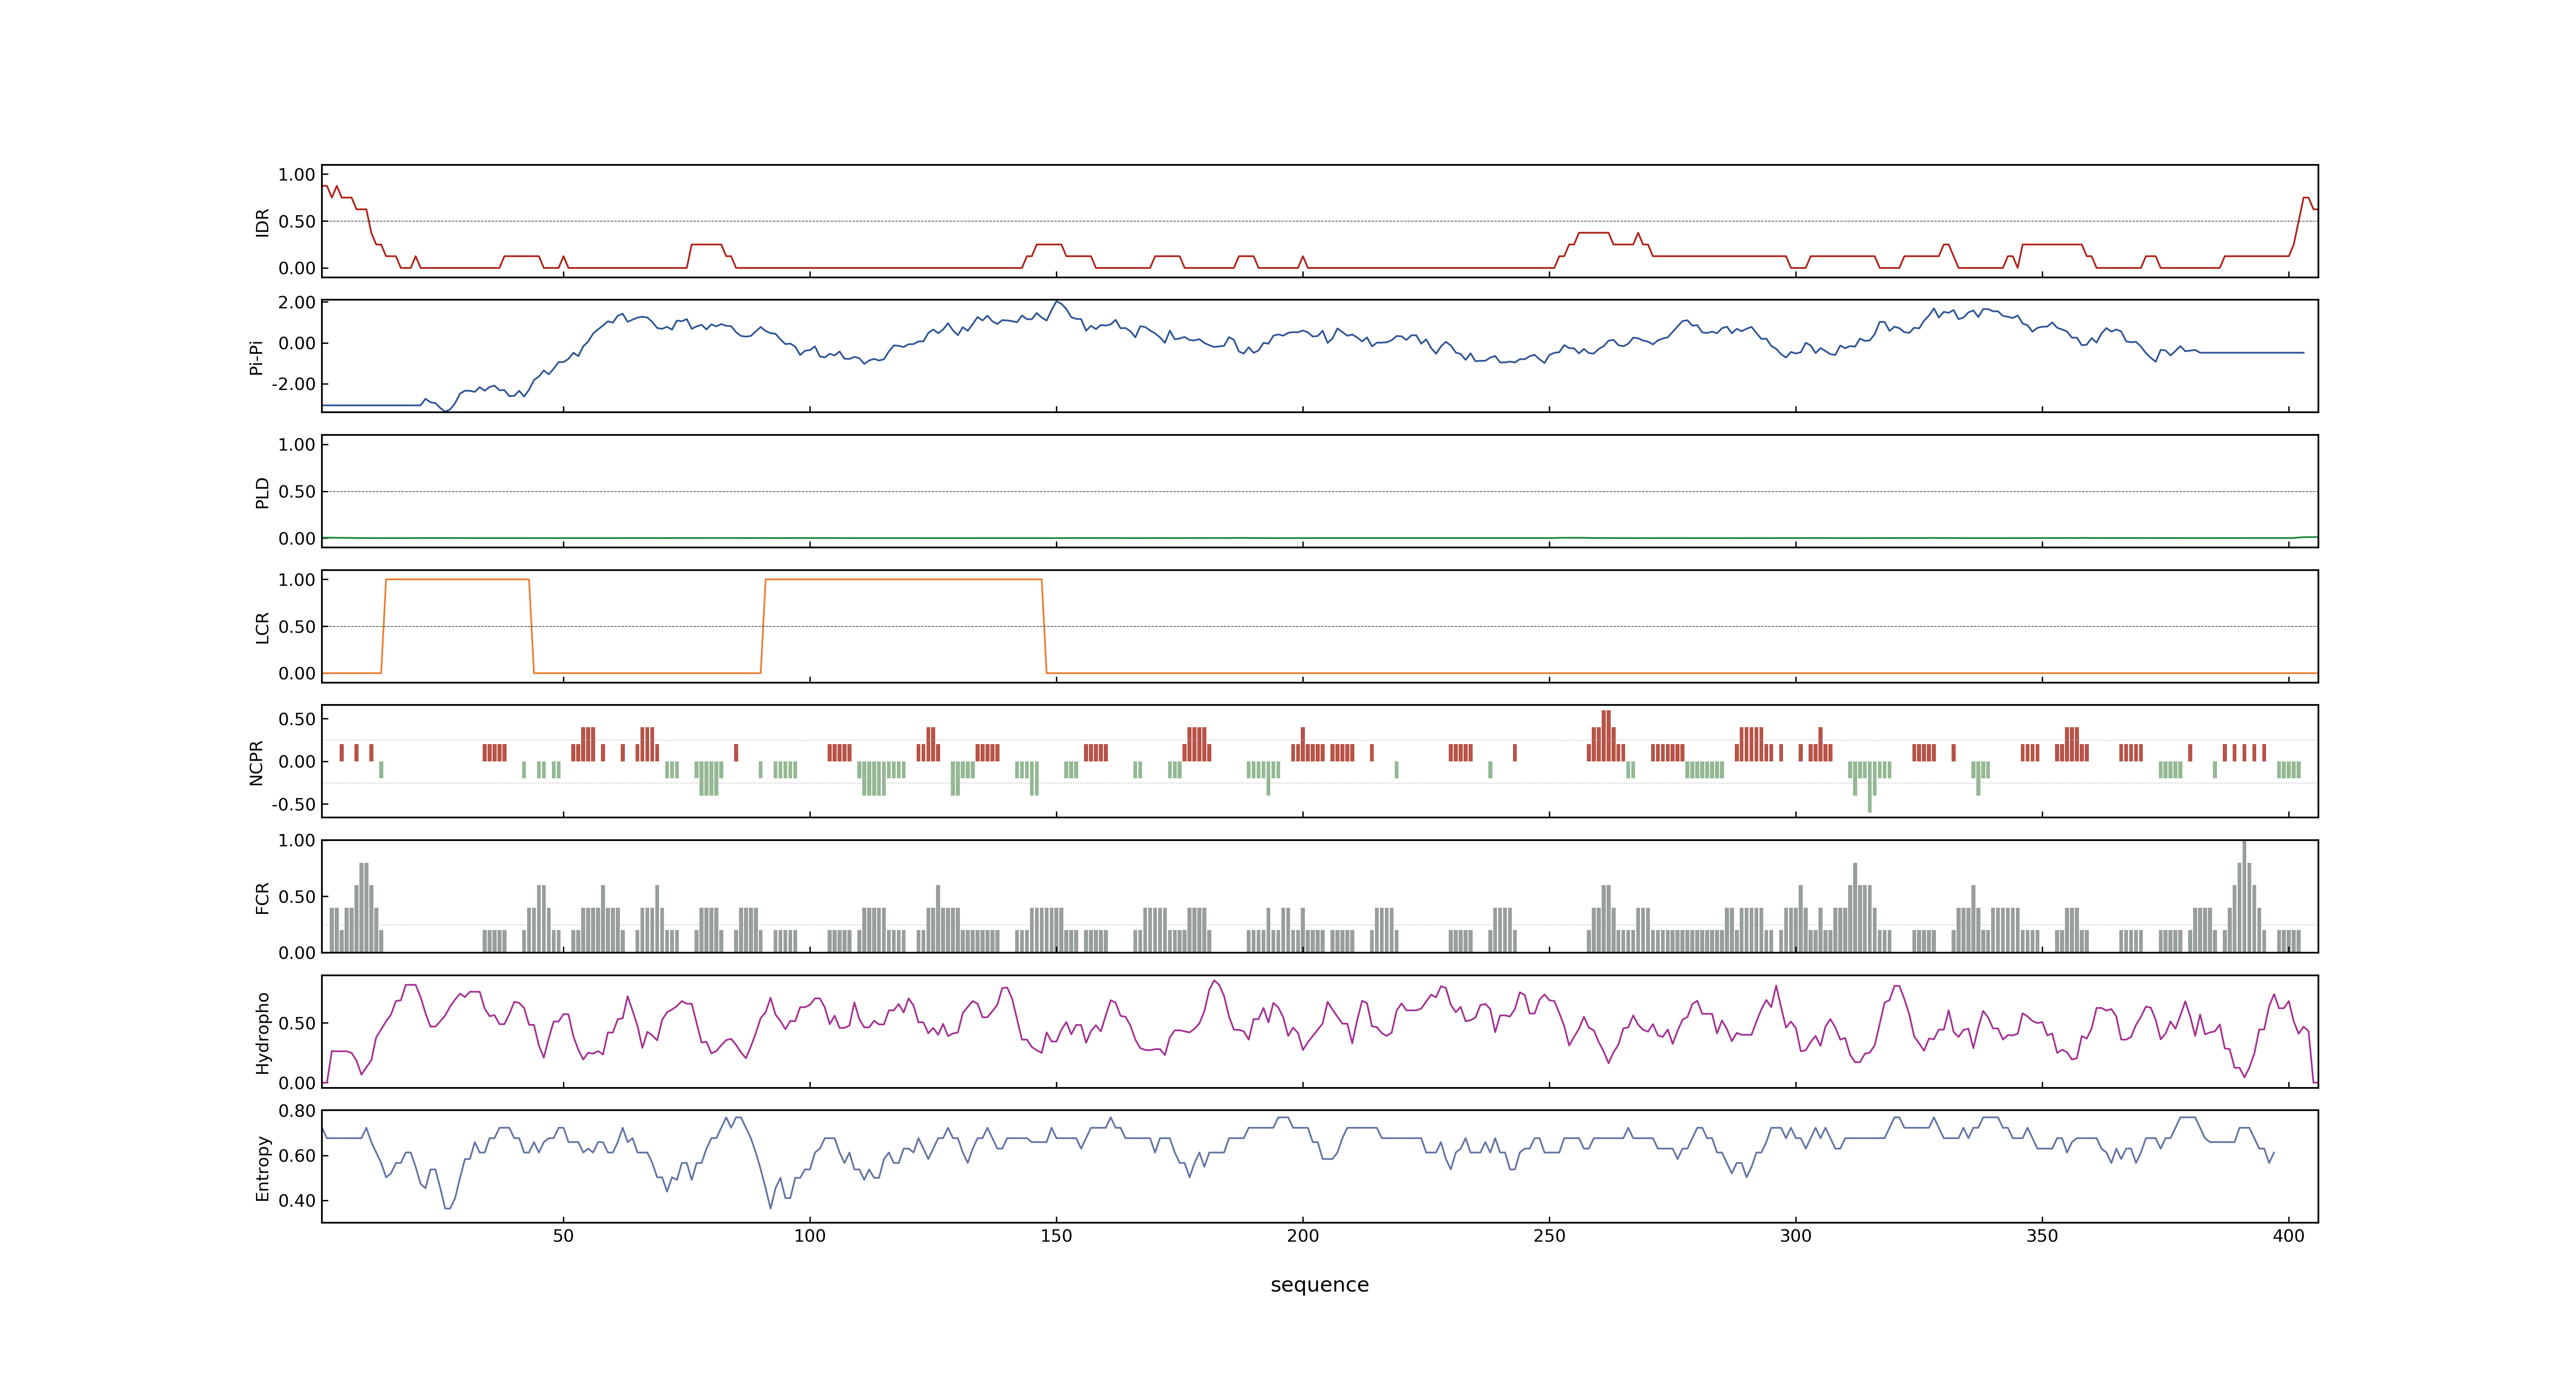Click the -0.50 tick on NCPR axis
The width and height of the screenshot is (2576, 1374).
click(293, 804)
